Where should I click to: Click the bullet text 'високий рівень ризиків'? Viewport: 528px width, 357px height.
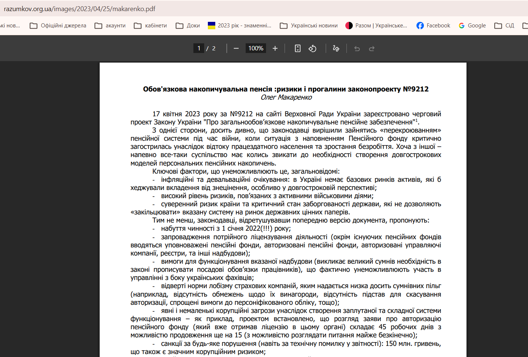(197, 196)
